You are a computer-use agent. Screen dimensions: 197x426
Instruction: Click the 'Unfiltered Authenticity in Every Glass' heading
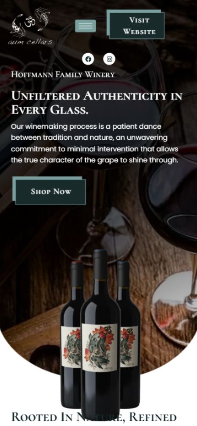[x=97, y=103]
